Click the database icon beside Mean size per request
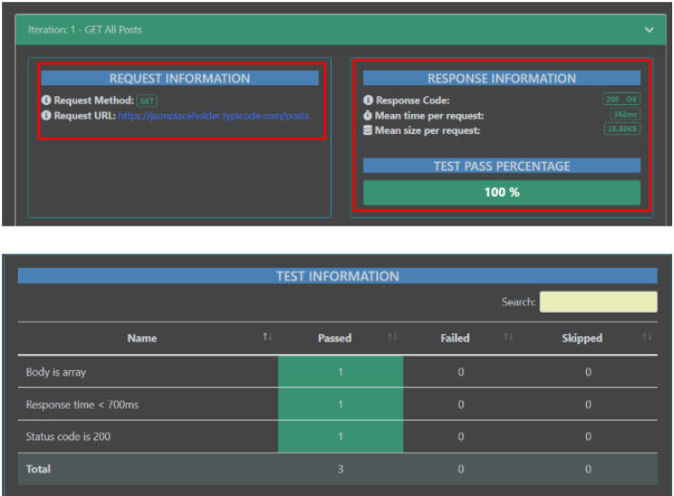 click(368, 131)
